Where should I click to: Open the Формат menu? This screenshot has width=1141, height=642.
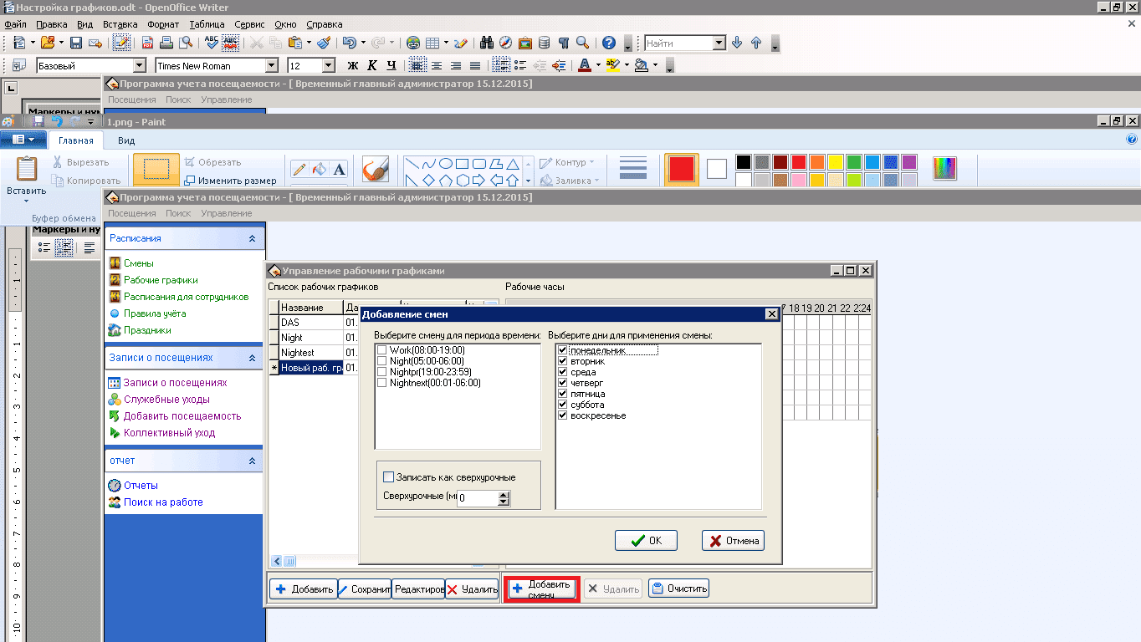(163, 24)
